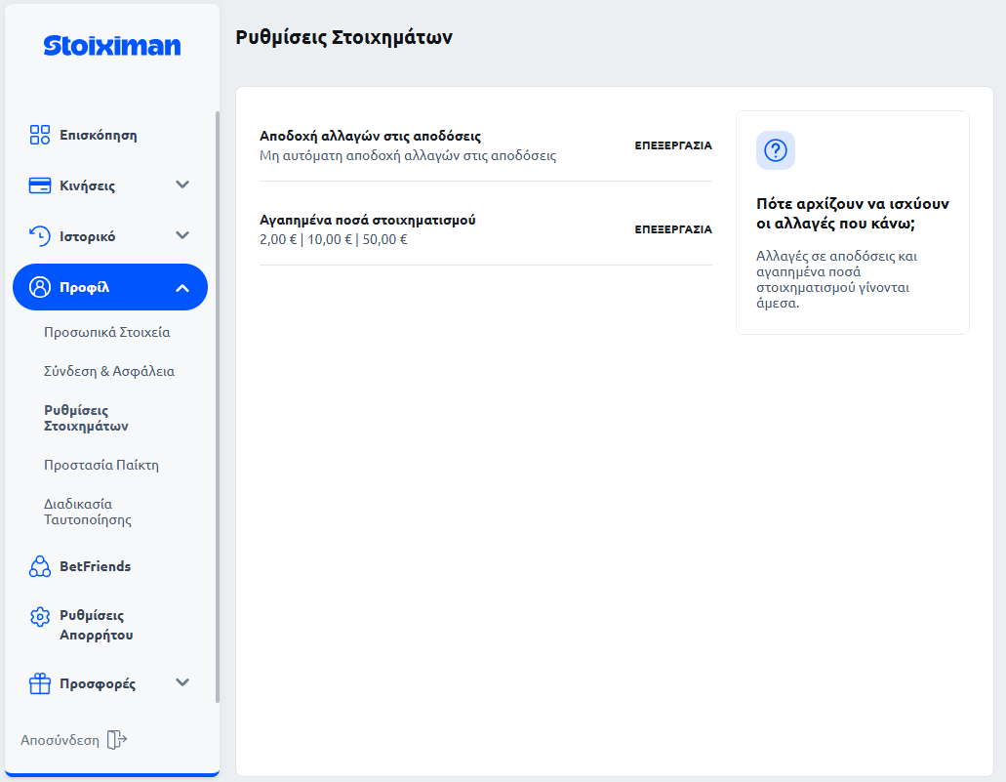
Task: Click the Ιστορικό clock icon
Action: click(40, 236)
